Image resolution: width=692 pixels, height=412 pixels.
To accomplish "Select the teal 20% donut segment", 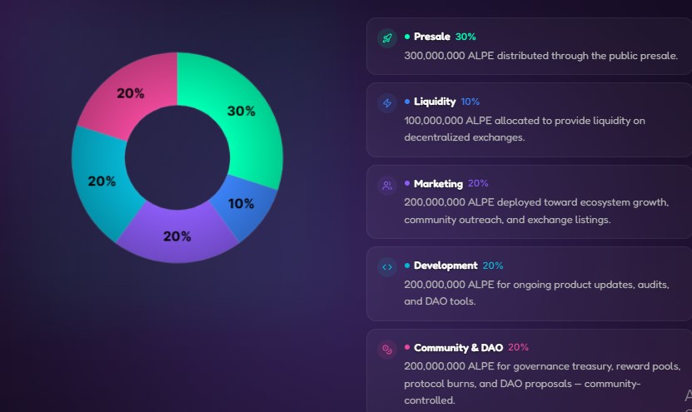I will (x=102, y=181).
